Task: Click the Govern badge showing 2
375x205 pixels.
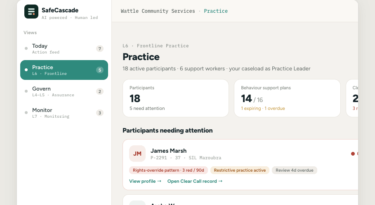Action: [x=100, y=91]
